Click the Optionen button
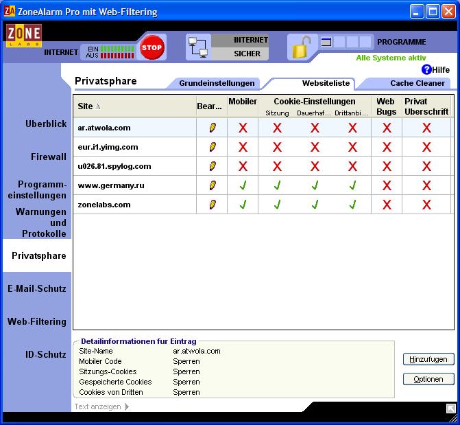Image resolution: width=460 pixels, height=425 pixels. tap(428, 379)
